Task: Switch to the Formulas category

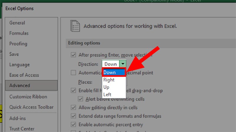Action: coord(19,33)
